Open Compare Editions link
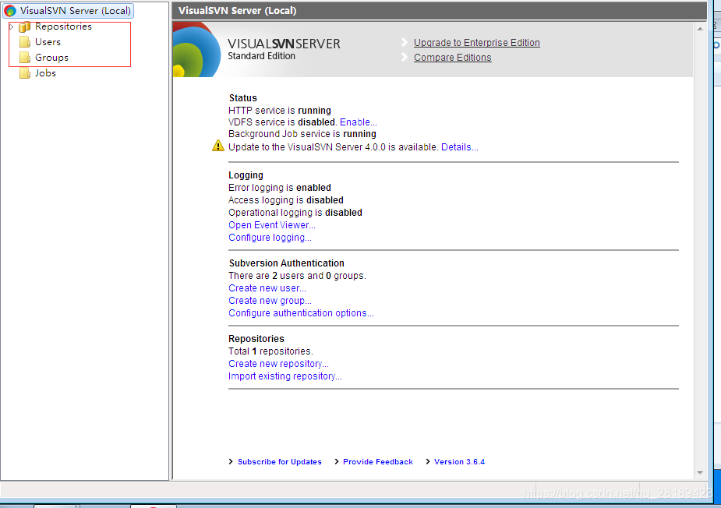The image size is (721, 508). pyautogui.click(x=452, y=58)
